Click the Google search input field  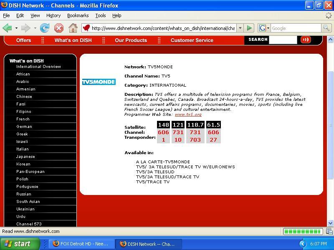pyautogui.click(x=296, y=28)
